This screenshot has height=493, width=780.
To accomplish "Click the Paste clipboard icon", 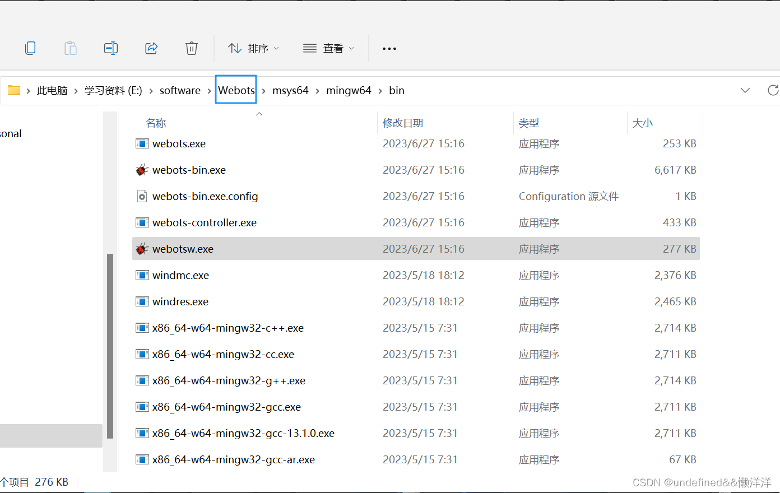I will 71,48.
